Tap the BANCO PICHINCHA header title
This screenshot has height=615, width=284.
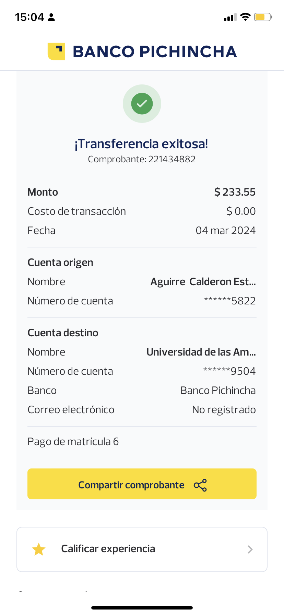click(x=155, y=52)
